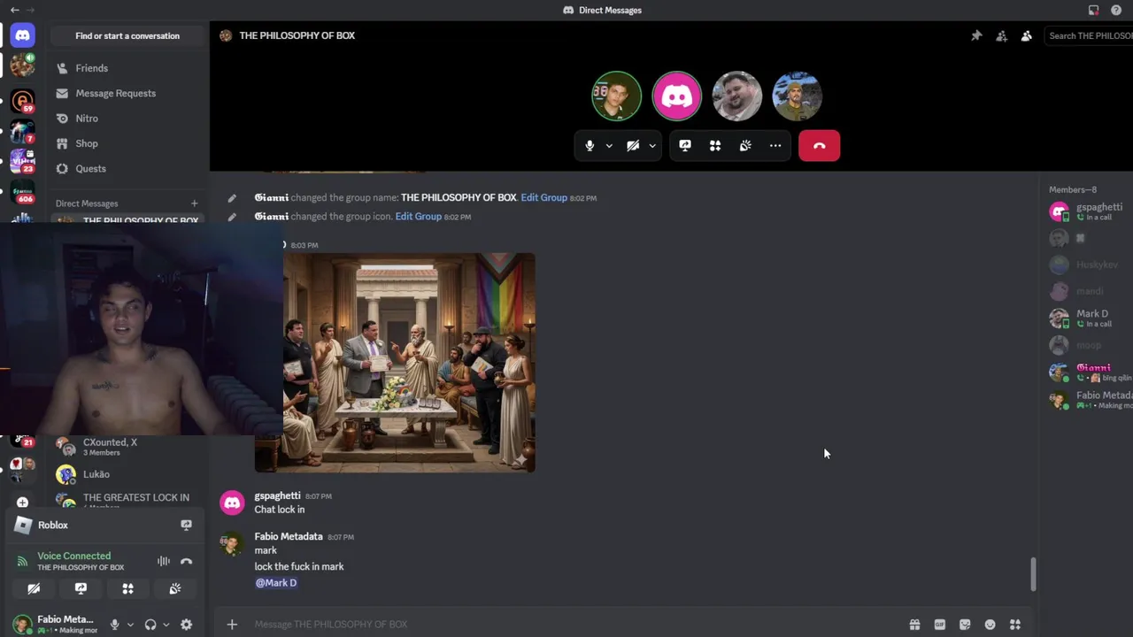The width and height of the screenshot is (1133, 637).
Task: Open more options ellipsis in call
Action: (775, 146)
